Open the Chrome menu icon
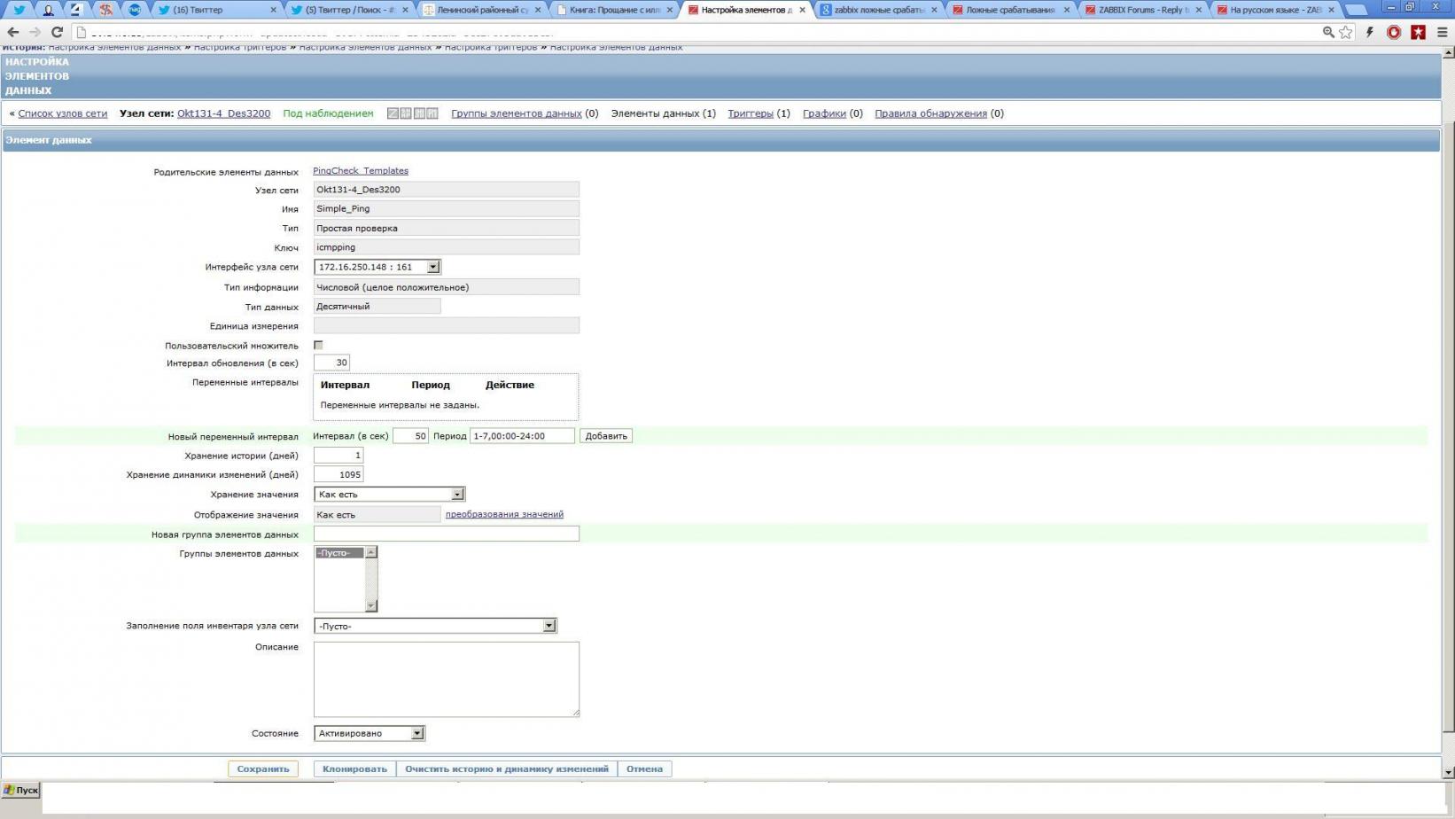Screen dimensions: 1455x819 tap(1442, 32)
